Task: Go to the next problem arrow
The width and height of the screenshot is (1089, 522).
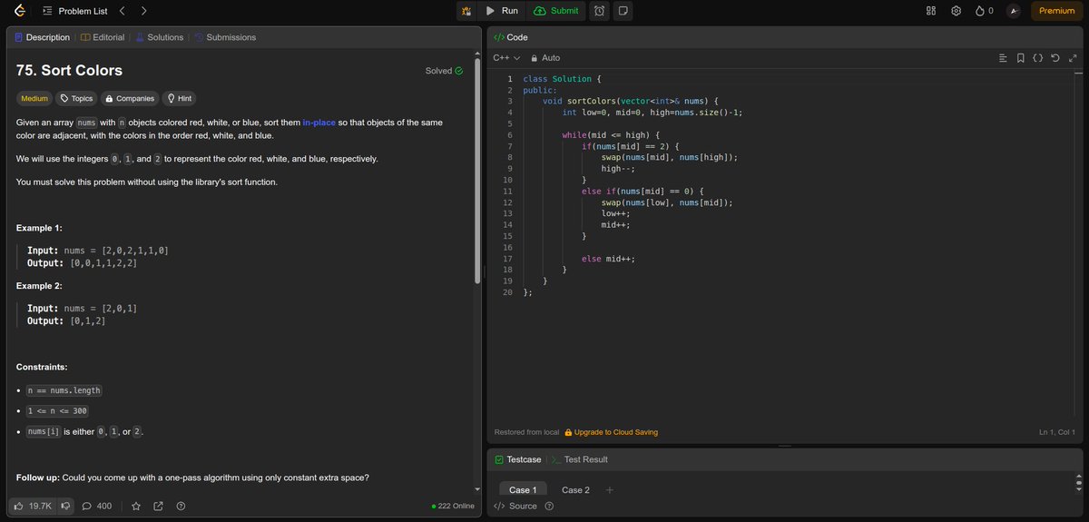Action: click(144, 11)
